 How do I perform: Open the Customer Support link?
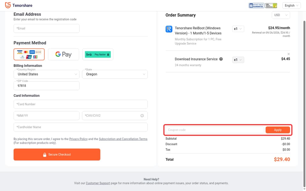(x=98, y=183)
